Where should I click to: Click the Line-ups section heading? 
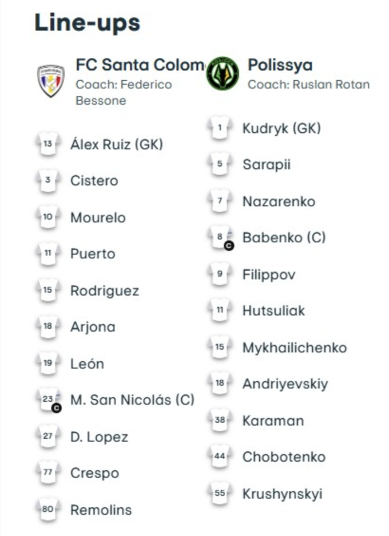[x=88, y=23]
